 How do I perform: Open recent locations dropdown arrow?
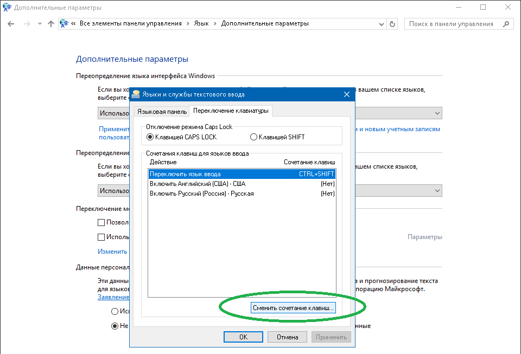pyautogui.click(x=40, y=24)
